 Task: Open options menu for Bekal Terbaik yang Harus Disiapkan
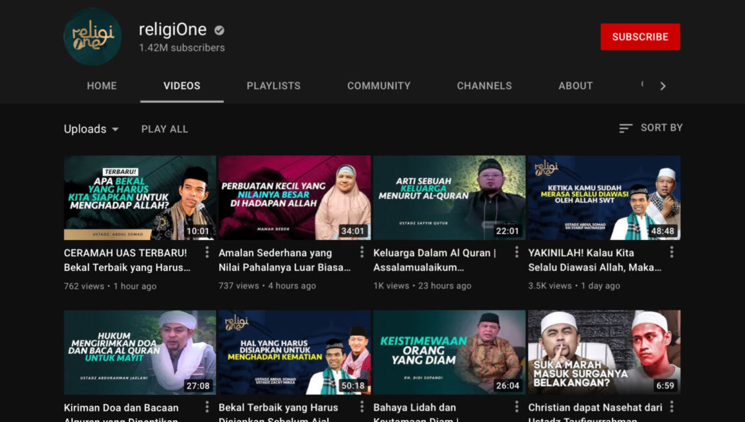coord(362,407)
